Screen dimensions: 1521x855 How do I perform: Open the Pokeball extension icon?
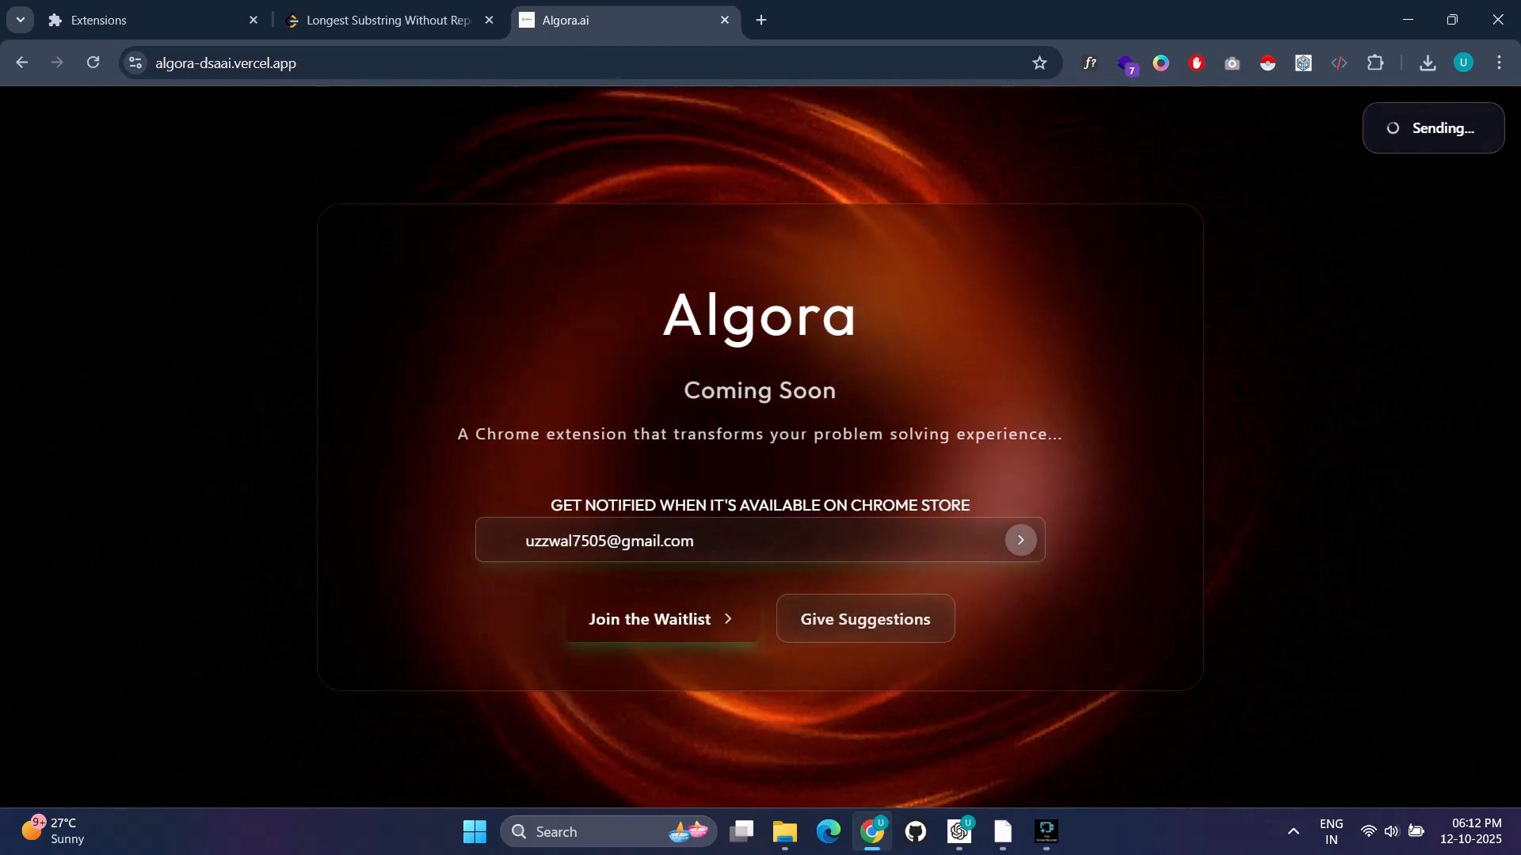(x=1267, y=63)
